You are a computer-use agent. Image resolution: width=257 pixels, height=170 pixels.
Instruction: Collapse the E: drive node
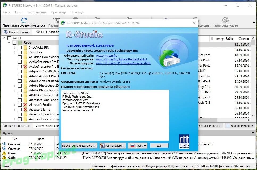pyautogui.click(x=4, y=38)
